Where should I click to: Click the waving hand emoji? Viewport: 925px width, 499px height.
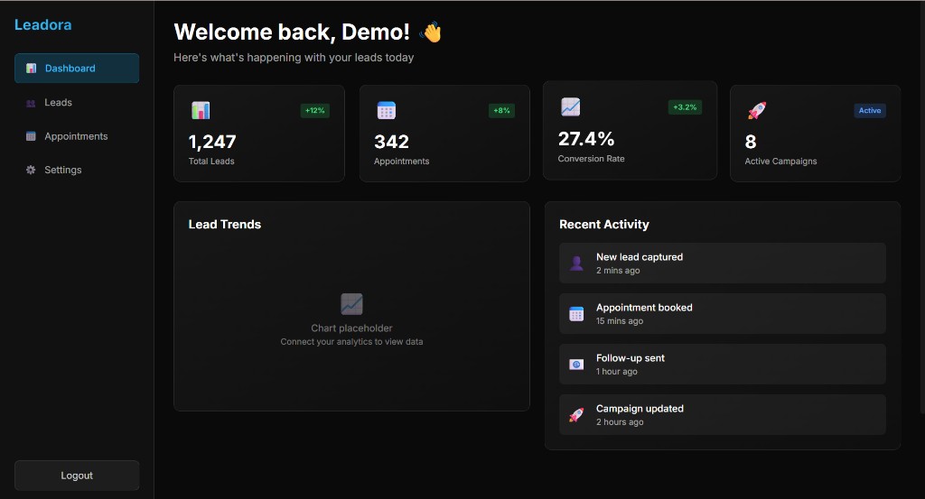(x=431, y=32)
